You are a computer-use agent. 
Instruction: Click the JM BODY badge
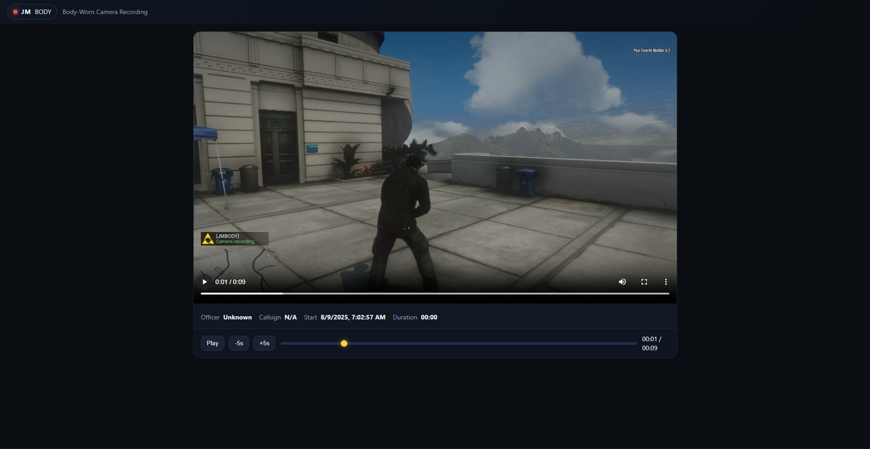[33, 12]
